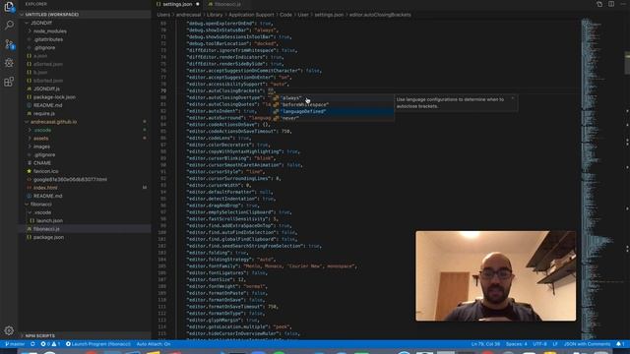Select the "always" suggestion
The height and width of the screenshot is (354, 630).
[x=333, y=98]
